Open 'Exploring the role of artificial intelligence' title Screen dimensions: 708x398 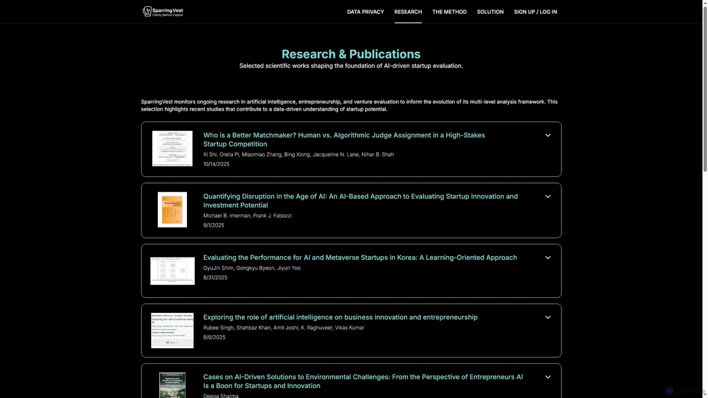(340, 317)
